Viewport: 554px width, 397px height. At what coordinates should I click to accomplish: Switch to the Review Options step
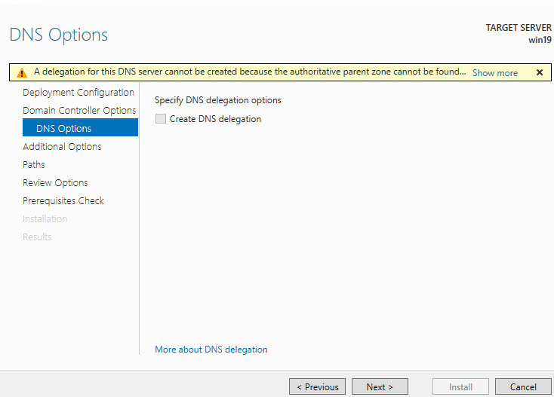[x=55, y=183]
